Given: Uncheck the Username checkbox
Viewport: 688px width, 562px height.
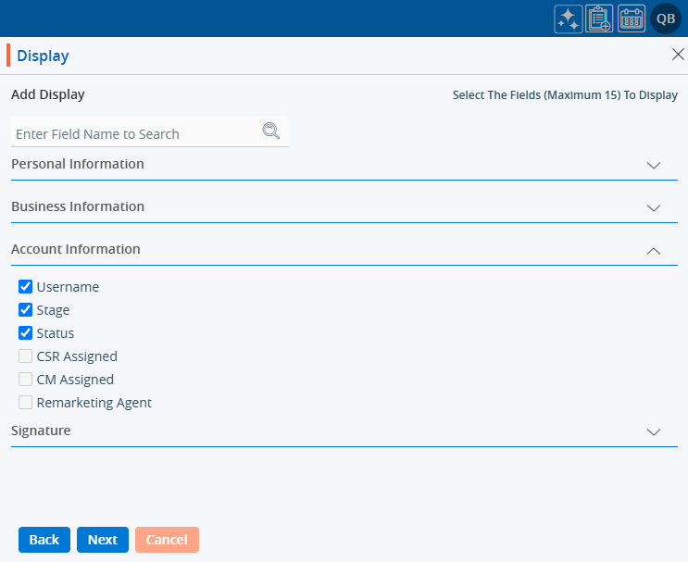Looking at the screenshot, I should [26, 287].
